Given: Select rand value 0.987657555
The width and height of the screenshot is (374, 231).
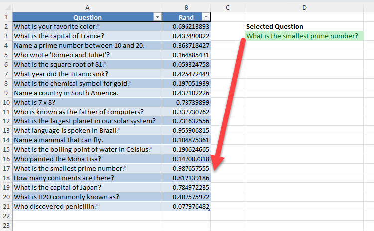Looking at the screenshot, I should [x=187, y=168].
